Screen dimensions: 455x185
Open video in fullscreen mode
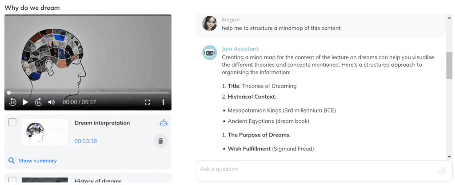[147, 102]
